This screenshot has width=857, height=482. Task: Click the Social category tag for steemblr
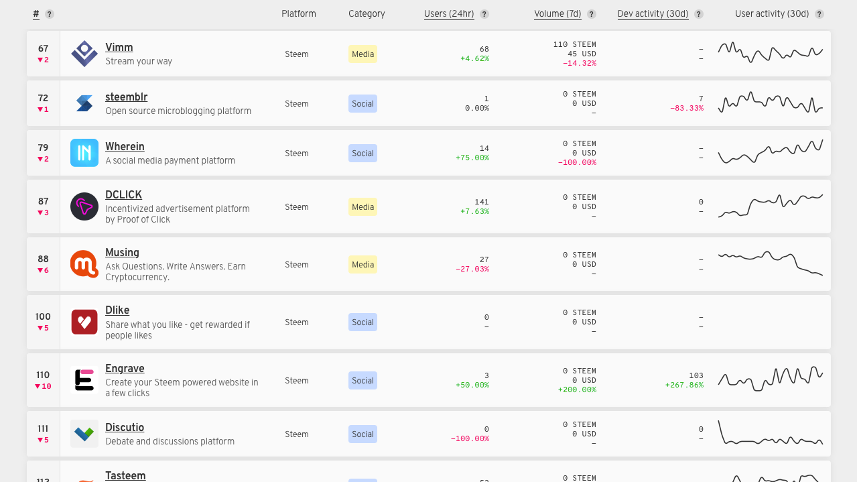[362, 104]
